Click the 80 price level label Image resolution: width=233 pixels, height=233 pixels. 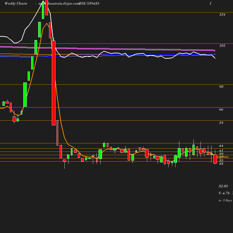click(221, 87)
